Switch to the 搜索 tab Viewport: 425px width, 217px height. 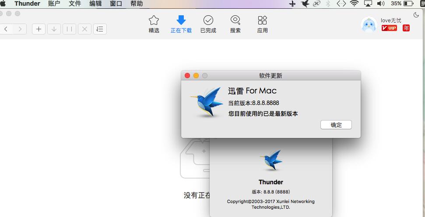[x=235, y=24]
